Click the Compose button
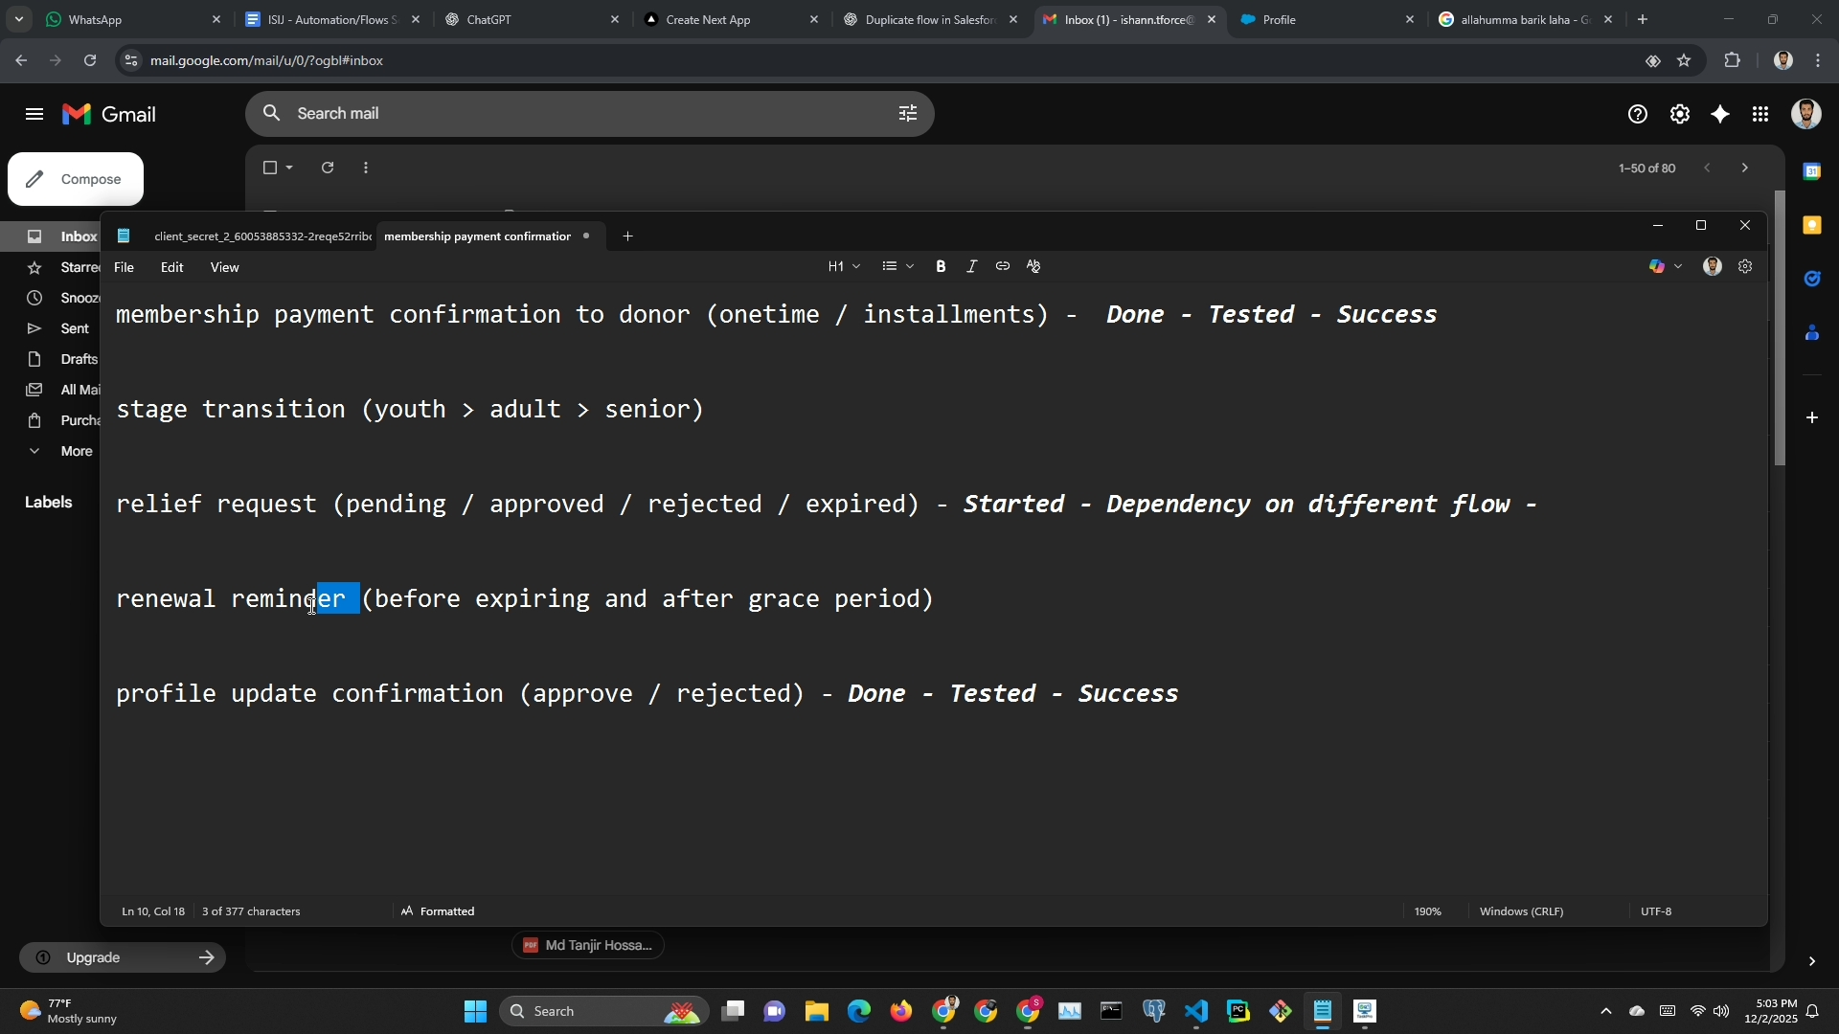Image resolution: width=1839 pixels, height=1034 pixels. [76, 179]
